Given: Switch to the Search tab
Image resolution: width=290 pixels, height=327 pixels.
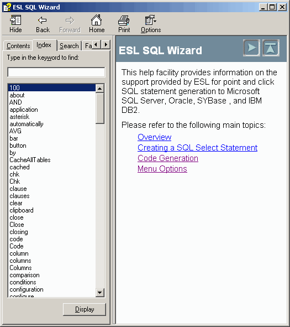Looking at the screenshot, I should (69, 46).
